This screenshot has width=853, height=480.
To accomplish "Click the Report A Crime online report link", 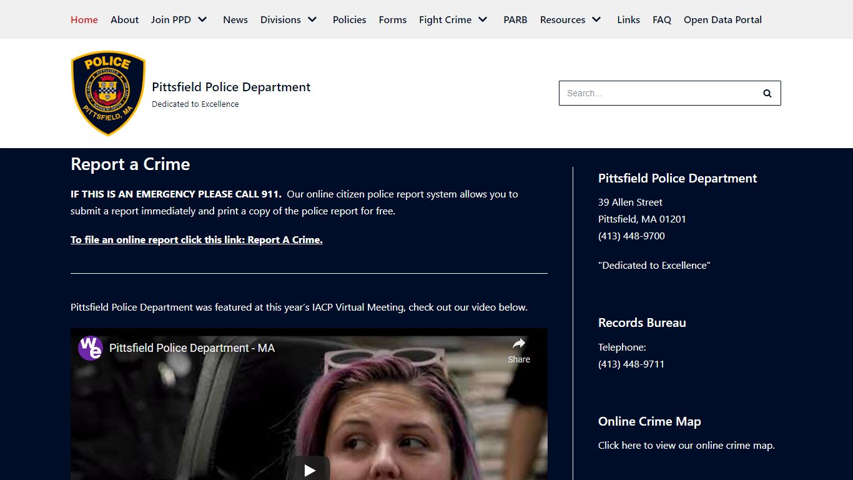I will coord(197,239).
